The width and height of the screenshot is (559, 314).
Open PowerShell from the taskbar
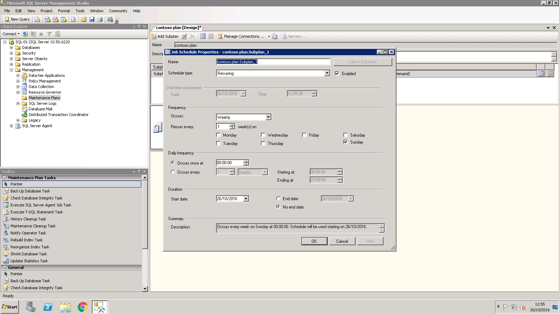click(48, 307)
